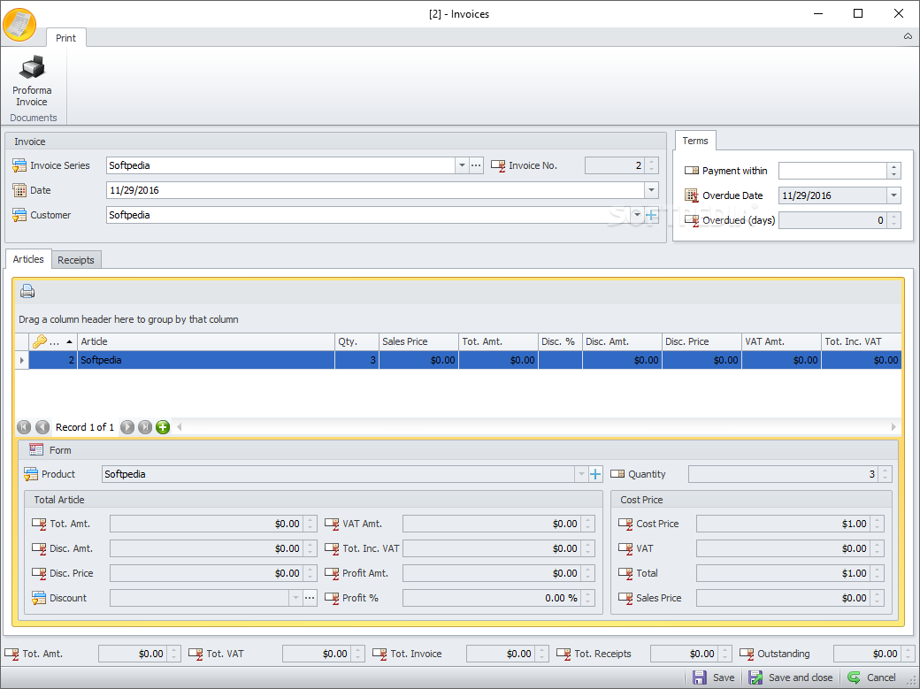Click the Cancel undo icon
The height and width of the screenshot is (689, 920).
854,678
